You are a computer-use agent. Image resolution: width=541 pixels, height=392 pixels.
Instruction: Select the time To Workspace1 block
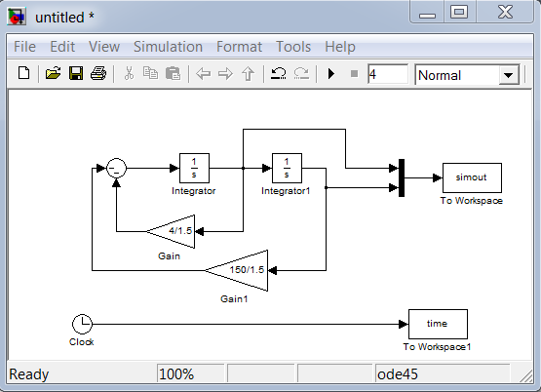tap(439, 324)
